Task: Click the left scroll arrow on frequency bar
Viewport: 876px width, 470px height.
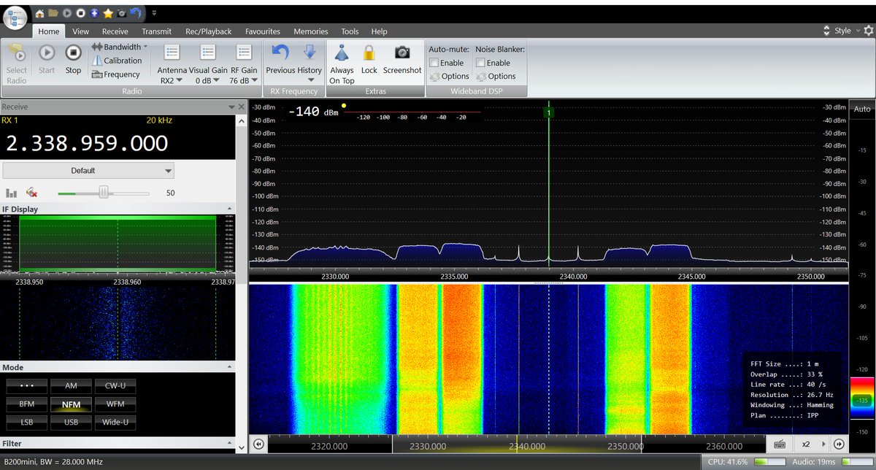Action: [x=258, y=444]
